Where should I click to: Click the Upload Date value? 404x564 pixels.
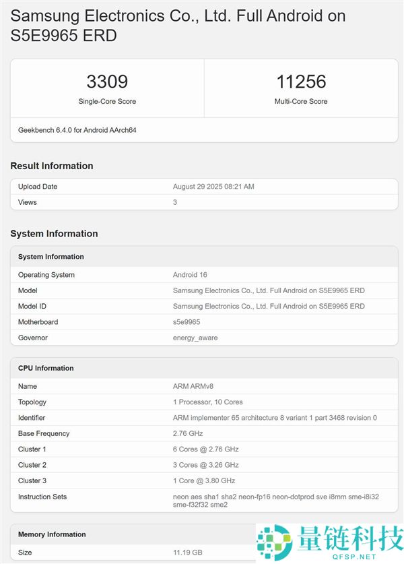coord(213,187)
